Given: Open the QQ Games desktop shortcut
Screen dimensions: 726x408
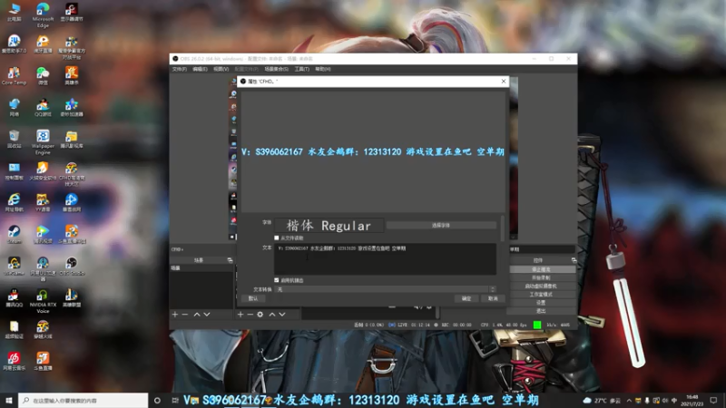Looking at the screenshot, I should click(43, 107).
